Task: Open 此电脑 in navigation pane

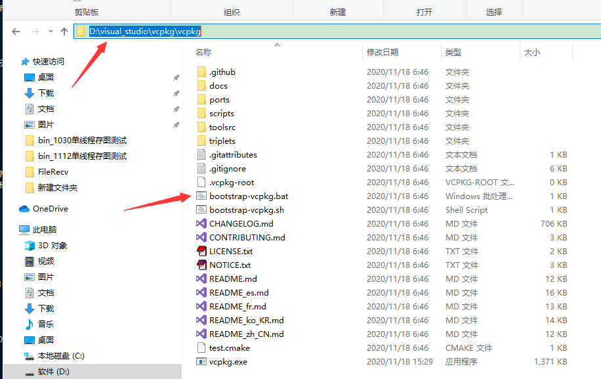Action: coord(45,229)
